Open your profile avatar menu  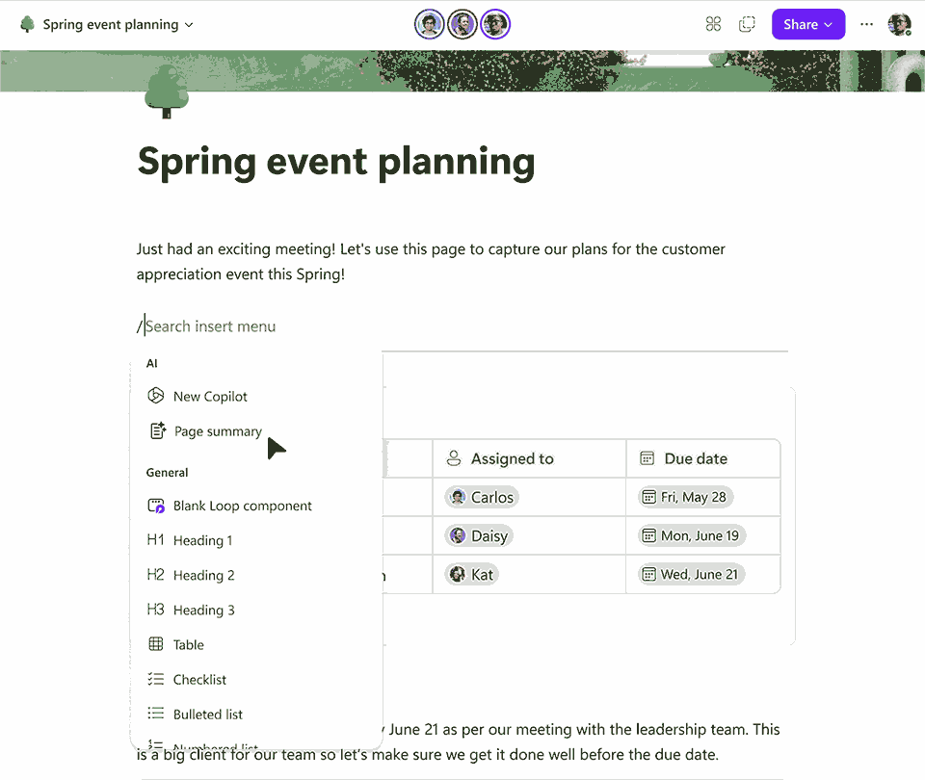pyautogui.click(x=899, y=24)
